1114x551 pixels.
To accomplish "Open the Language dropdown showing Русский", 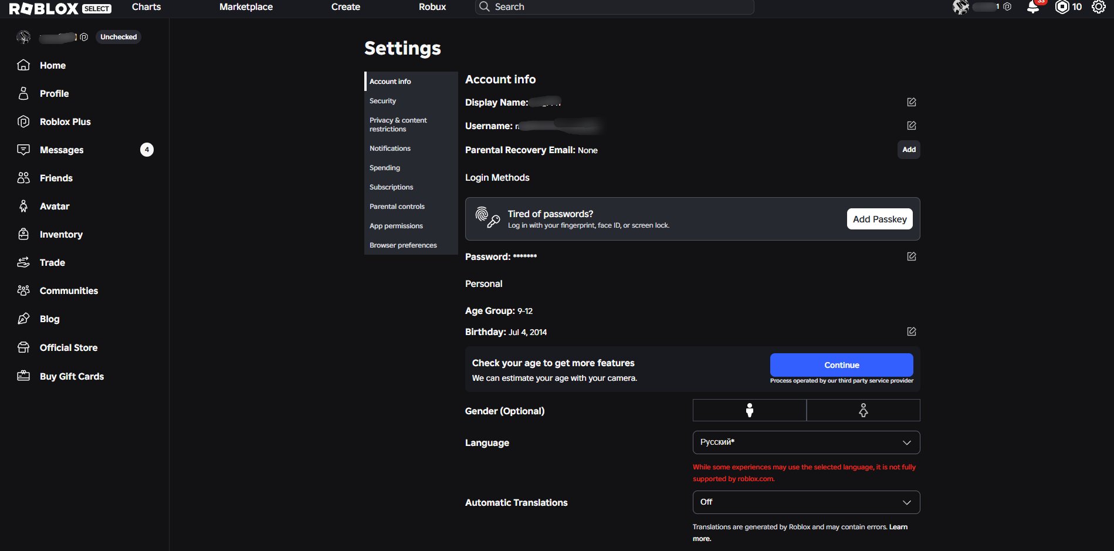I will [807, 442].
